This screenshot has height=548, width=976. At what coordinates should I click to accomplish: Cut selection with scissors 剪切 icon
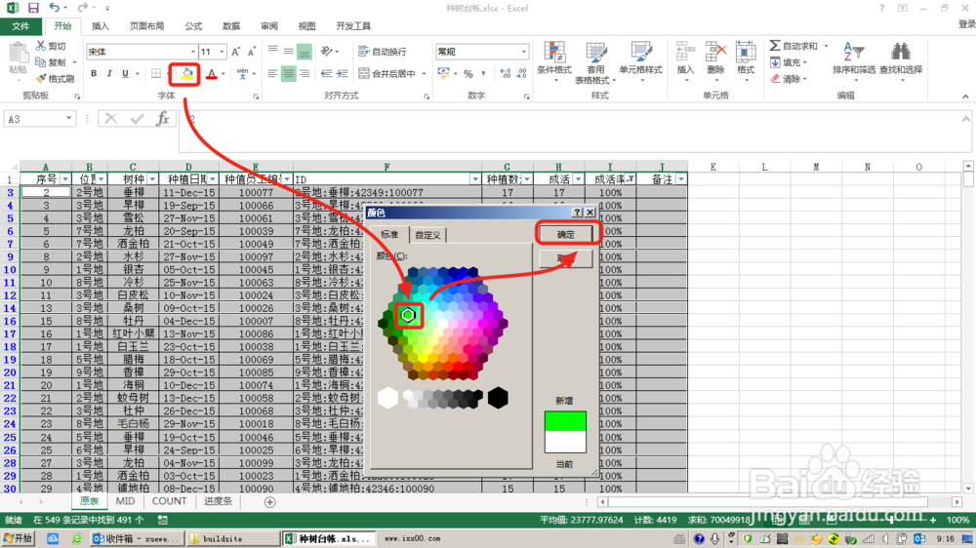[x=51, y=46]
